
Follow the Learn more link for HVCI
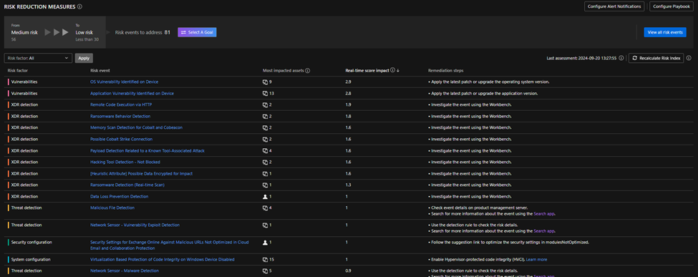click(x=536, y=259)
